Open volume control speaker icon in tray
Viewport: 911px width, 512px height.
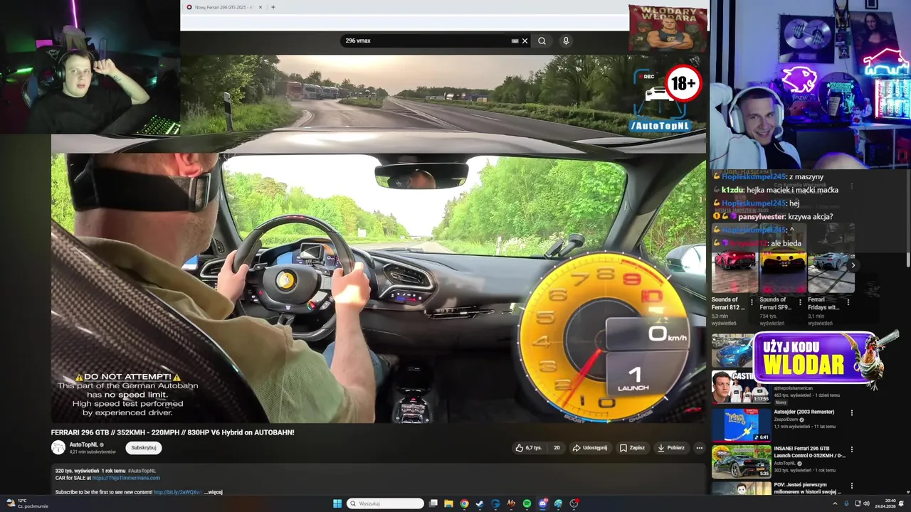tap(866, 503)
